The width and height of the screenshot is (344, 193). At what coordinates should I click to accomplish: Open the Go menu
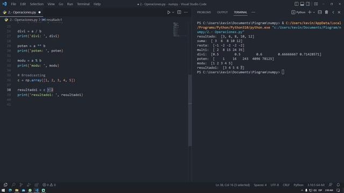[x=61, y=4]
